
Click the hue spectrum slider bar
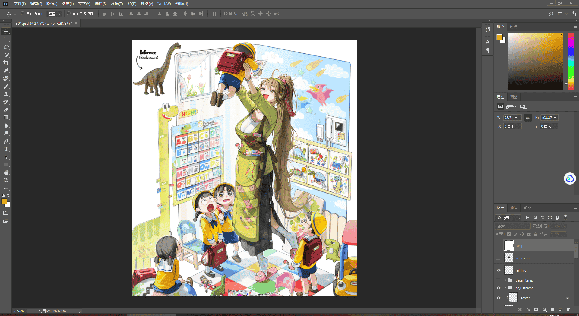tap(571, 62)
